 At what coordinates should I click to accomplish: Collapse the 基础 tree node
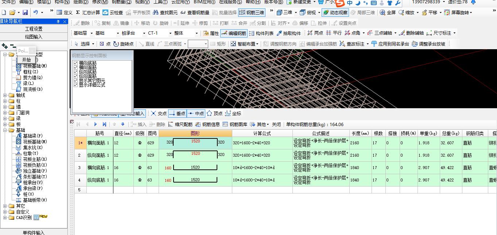coord(5,130)
